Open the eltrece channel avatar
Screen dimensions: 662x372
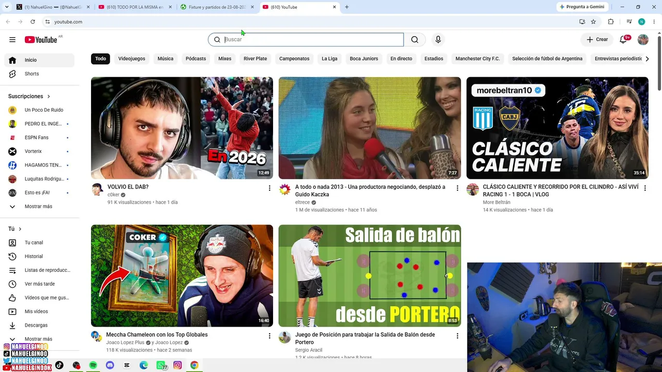point(285,189)
